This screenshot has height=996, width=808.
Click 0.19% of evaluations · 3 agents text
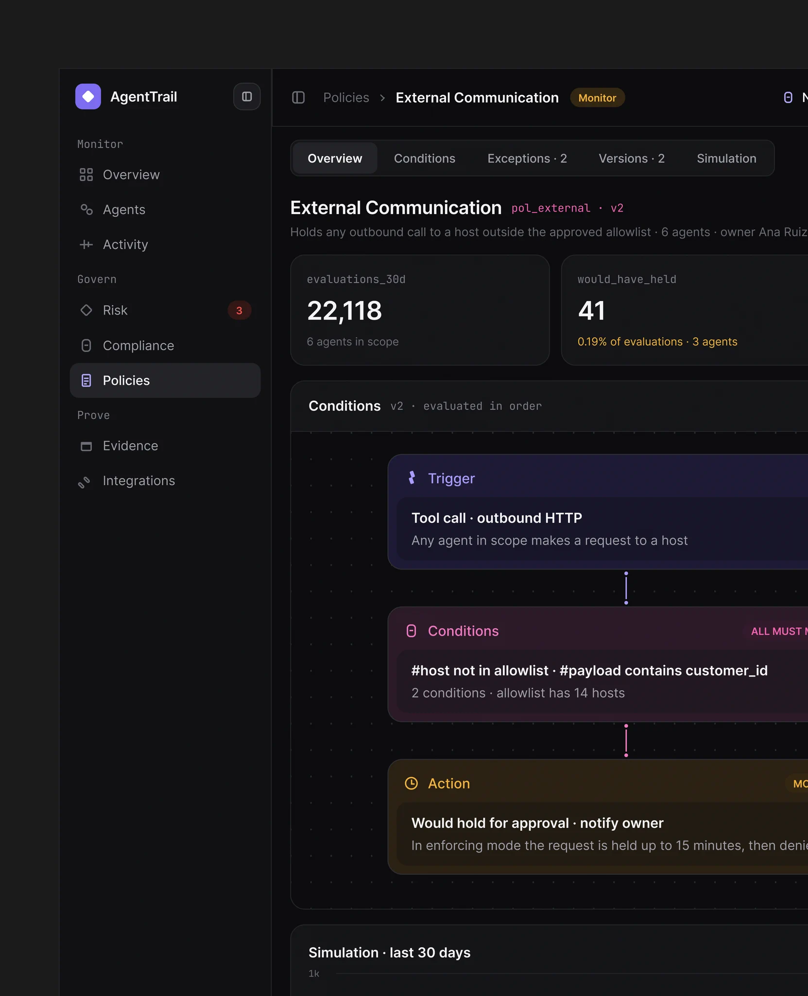pos(657,342)
